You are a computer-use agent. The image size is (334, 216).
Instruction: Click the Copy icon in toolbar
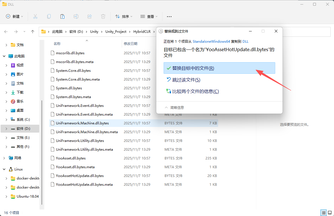(49, 16)
